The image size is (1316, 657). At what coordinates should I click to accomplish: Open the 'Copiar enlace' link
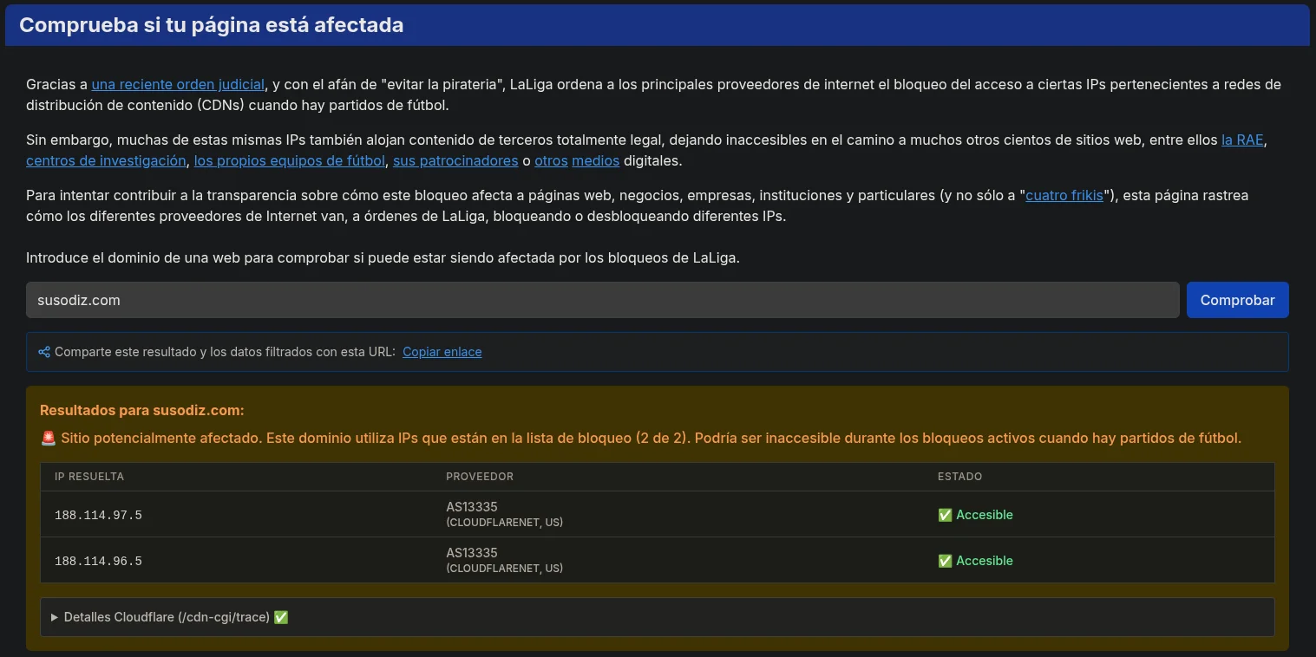(442, 352)
